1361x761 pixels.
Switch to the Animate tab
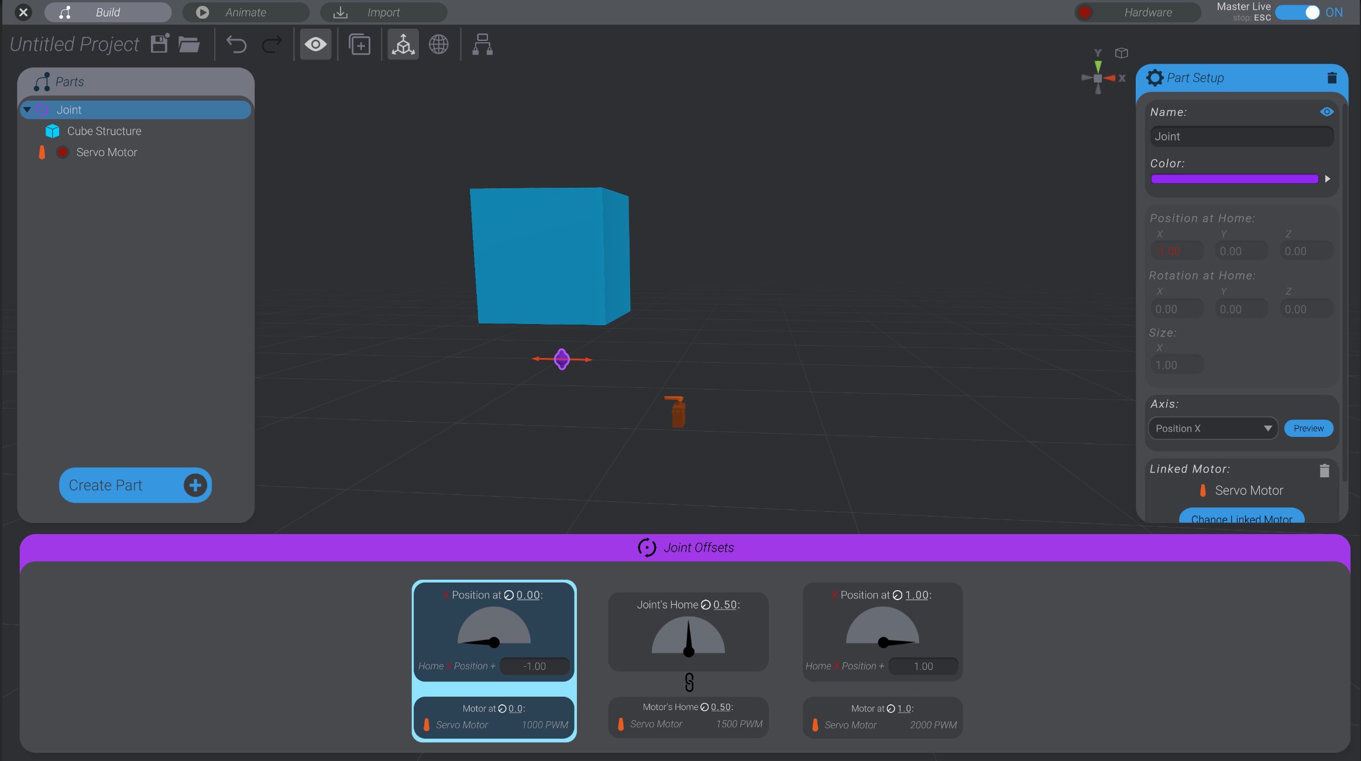pos(246,12)
